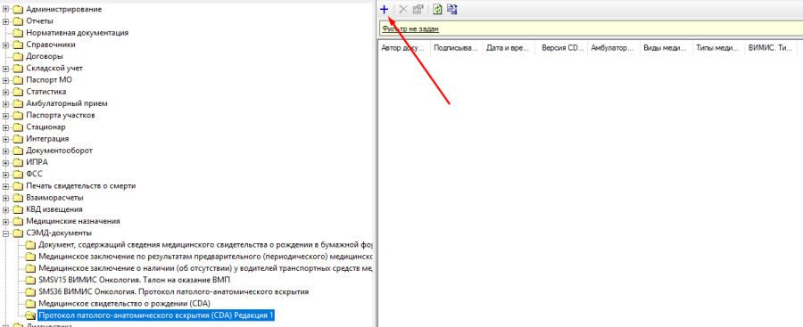Expand the Документооборот node
This screenshot has height=327, width=803.
(x=5, y=151)
